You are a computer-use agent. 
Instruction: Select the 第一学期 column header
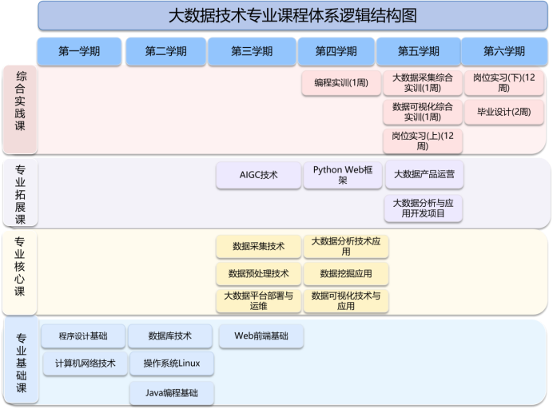coord(79,51)
